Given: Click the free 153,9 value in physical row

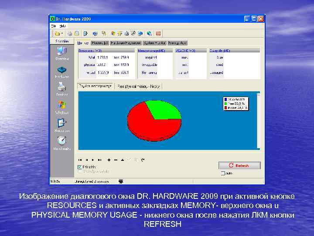Looking at the screenshot, I should tap(125, 65).
